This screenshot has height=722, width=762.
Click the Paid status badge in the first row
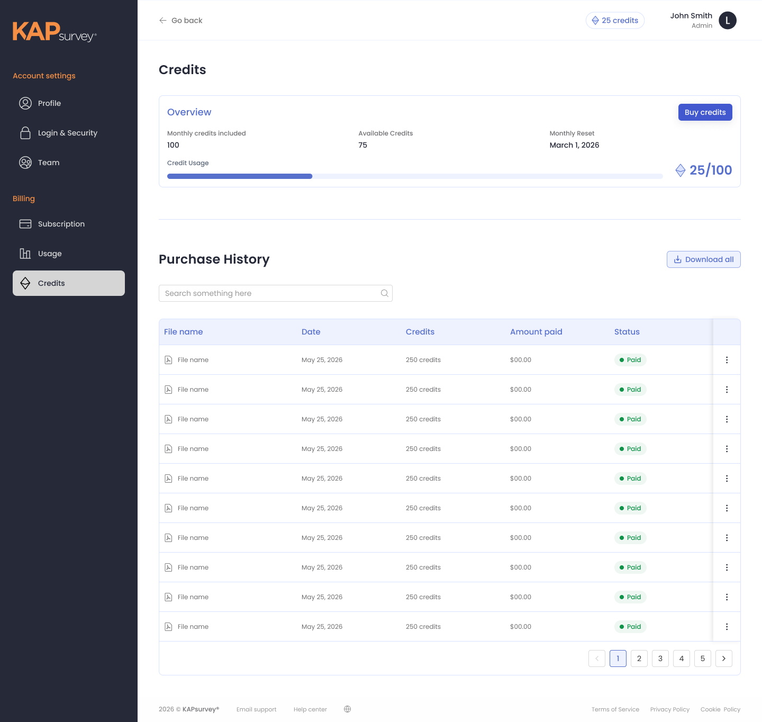click(630, 360)
